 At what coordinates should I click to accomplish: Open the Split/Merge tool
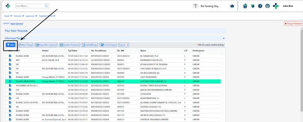(90, 45)
